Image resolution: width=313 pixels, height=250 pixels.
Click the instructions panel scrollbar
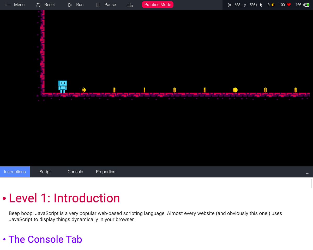(x=312, y=183)
